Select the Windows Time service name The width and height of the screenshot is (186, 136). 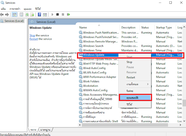click(92, 50)
